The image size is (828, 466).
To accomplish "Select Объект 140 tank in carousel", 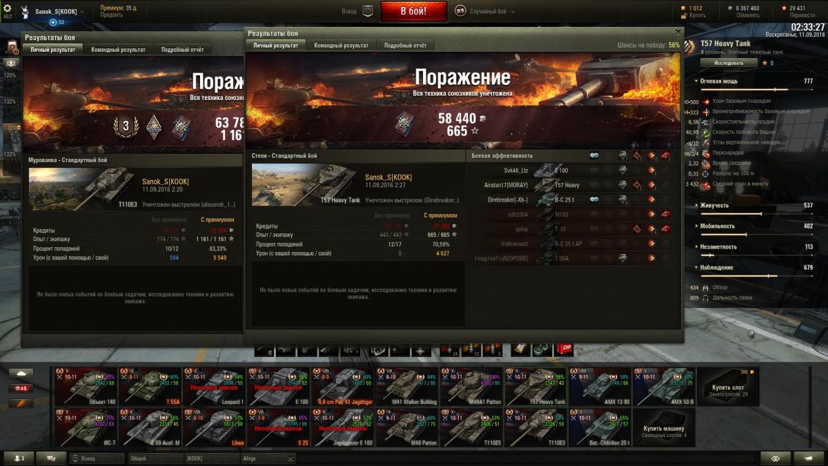I will (x=85, y=386).
